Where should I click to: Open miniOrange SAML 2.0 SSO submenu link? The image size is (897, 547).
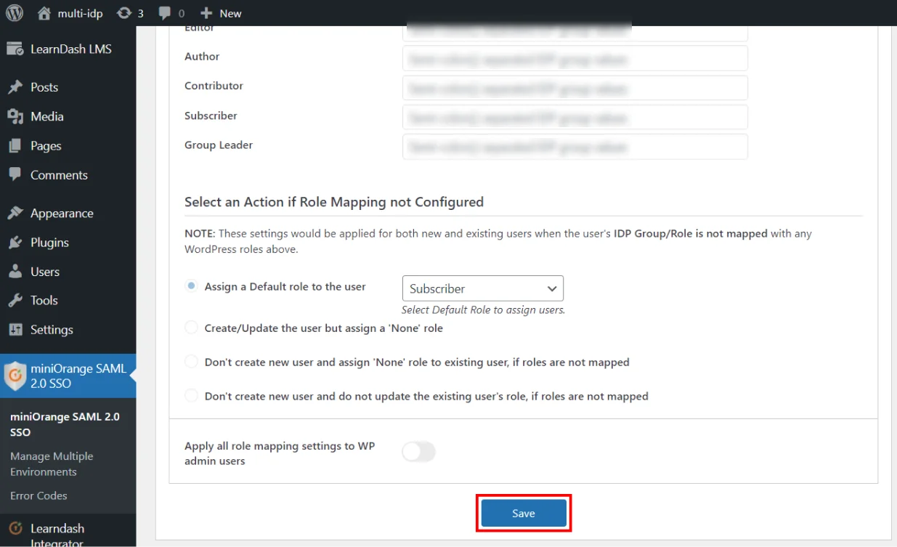tap(65, 424)
